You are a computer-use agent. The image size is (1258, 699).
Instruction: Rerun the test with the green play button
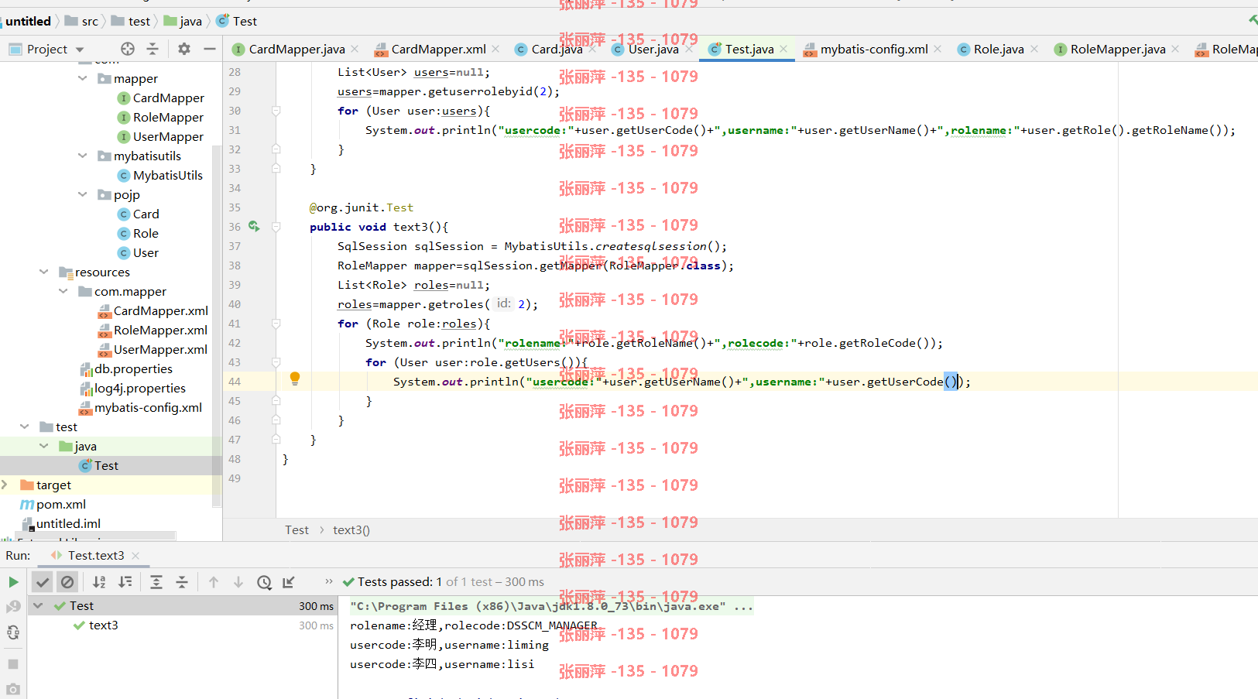click(13, 582)
